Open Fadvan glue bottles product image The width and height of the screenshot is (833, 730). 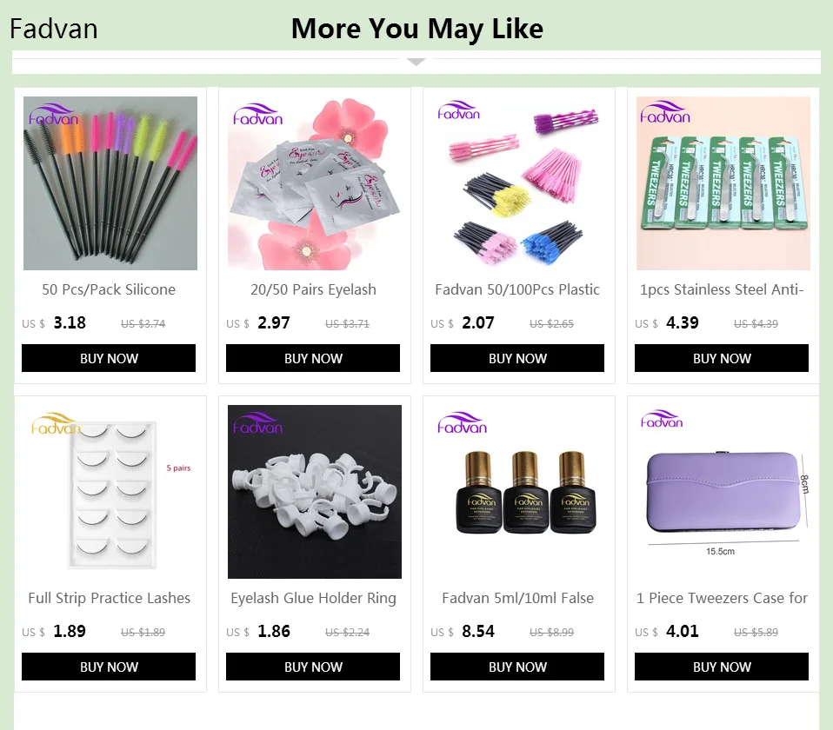pyautogui.click(x=518, y=492)
